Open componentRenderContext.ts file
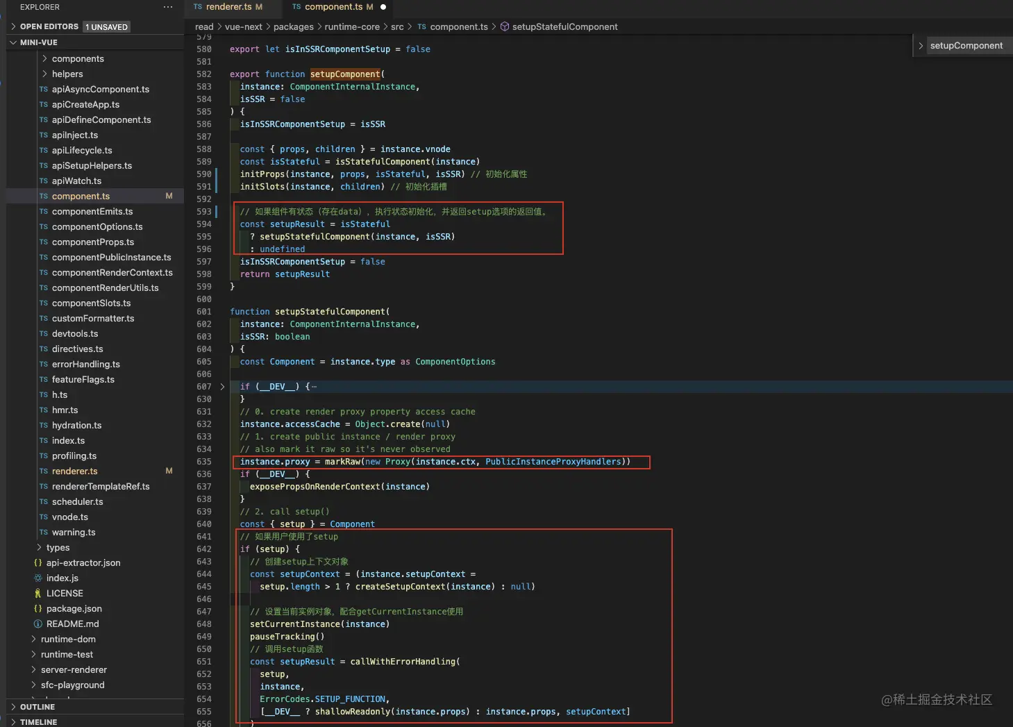The width and height of the screenshot is (1013, 727). (112, 273)
